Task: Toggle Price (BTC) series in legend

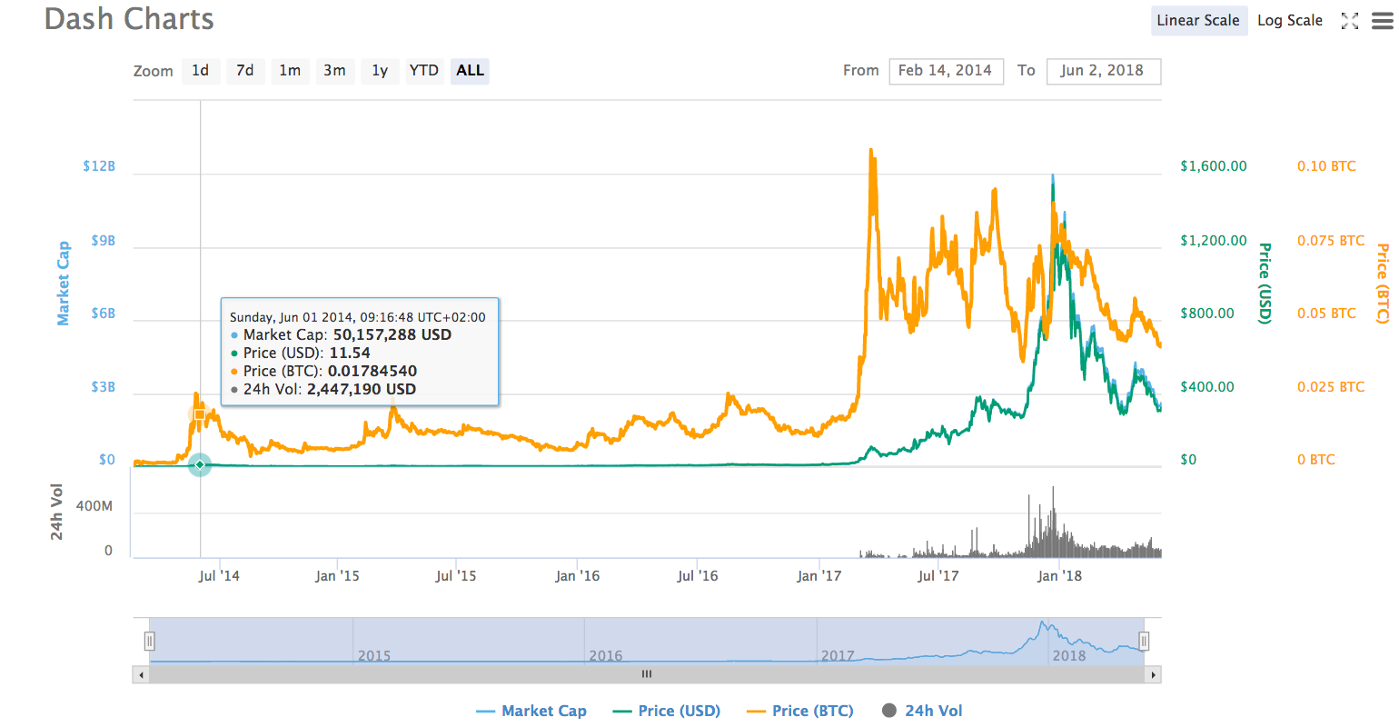Action: point(800,712)
